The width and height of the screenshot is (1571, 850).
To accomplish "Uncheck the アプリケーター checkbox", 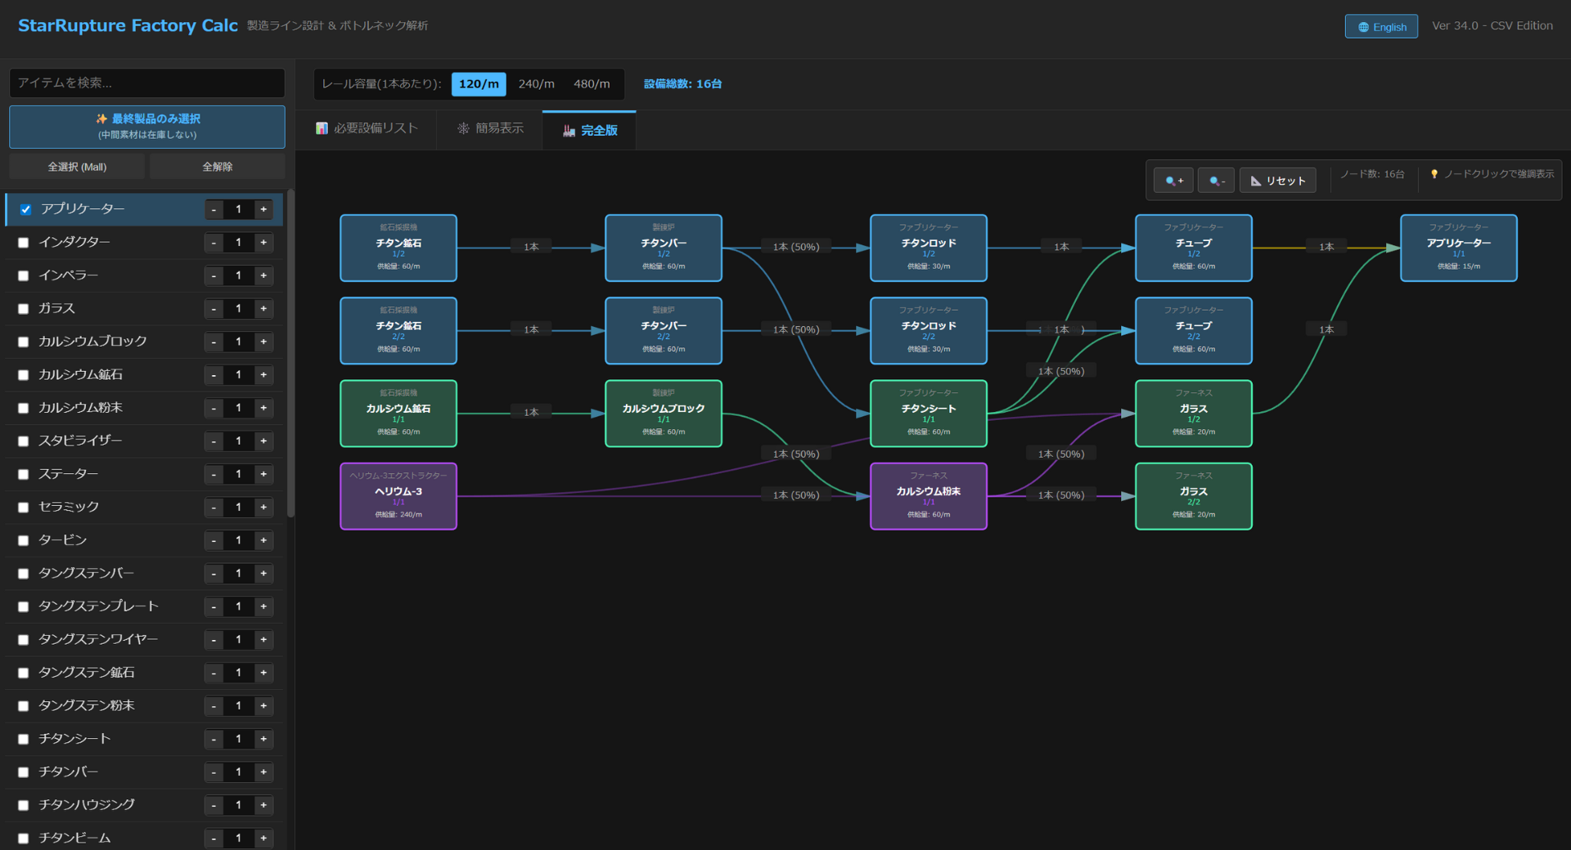I will point(25,209).
